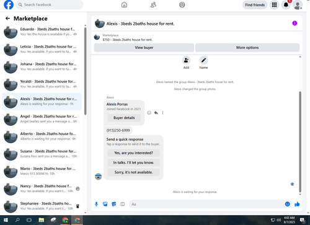Click the More options button
The height and width of the screenshot is (225, 310).
point(247,48)
